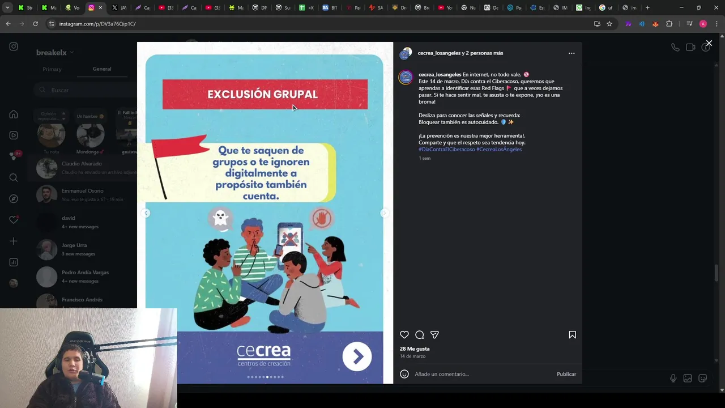
Task: Reload the page in Chrome
Action: pos(35,24)
